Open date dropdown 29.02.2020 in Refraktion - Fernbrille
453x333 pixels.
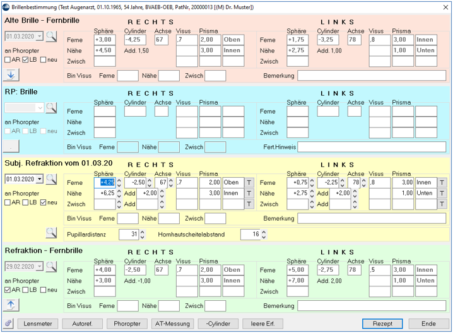40,266
